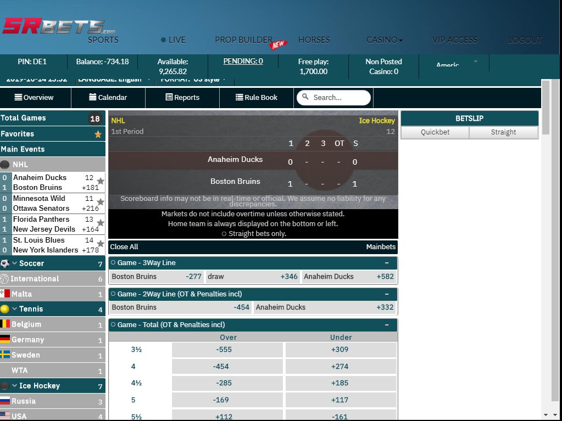Click the USA flag icon
Image resolution: width=562 pixels, height=421 pixels.
pos(5,416)
